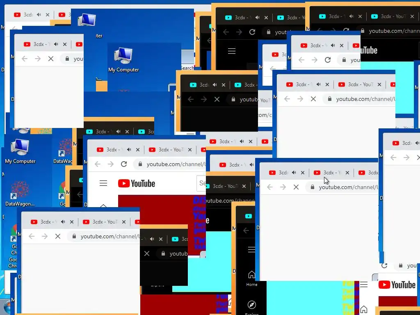Screen dimensions: 420x315
Task: Open hamburger menu above Home in dark sidebar
Action: click(251, 250)
